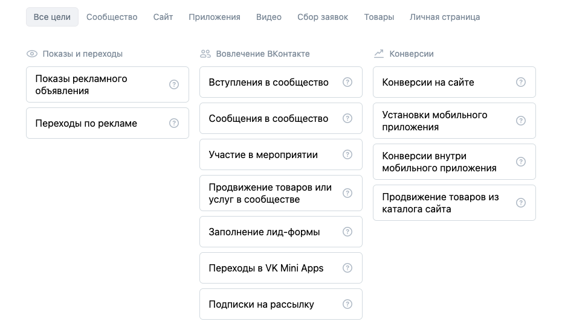Viewport: 562px width, 330px height.
Task: Open the Личная страница tab
Action: (445, 17)
